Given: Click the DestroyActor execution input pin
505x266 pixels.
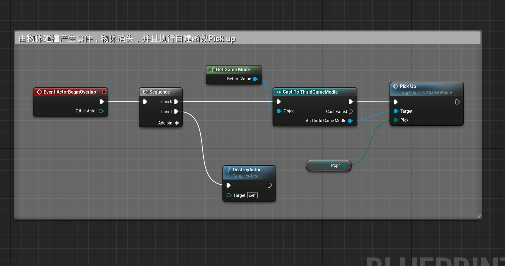Looking at the screenshot, I should (x=228, y=185).
